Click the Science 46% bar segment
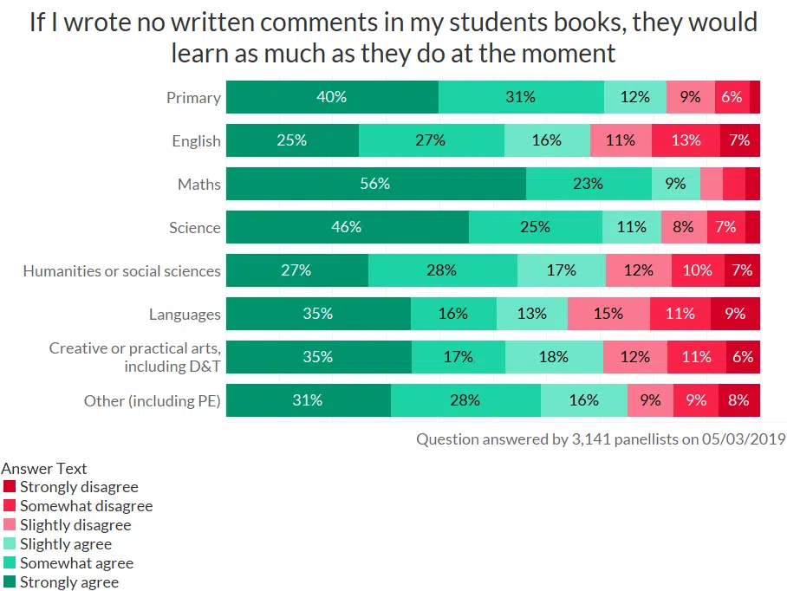 (347, 227)
